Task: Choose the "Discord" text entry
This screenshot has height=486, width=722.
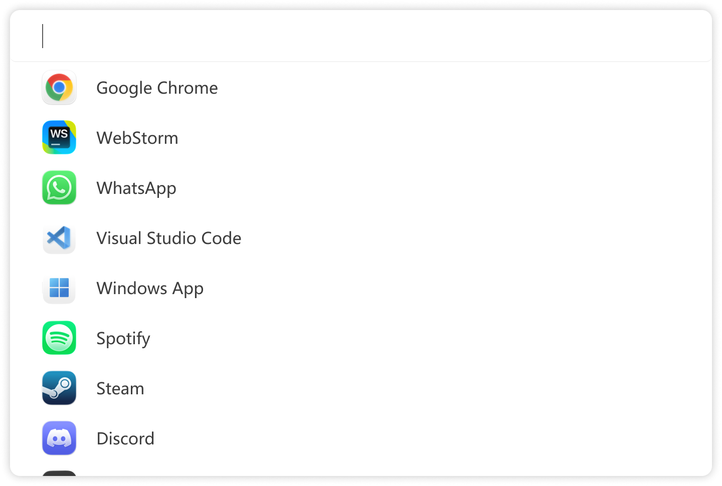Action: [125, 439]
